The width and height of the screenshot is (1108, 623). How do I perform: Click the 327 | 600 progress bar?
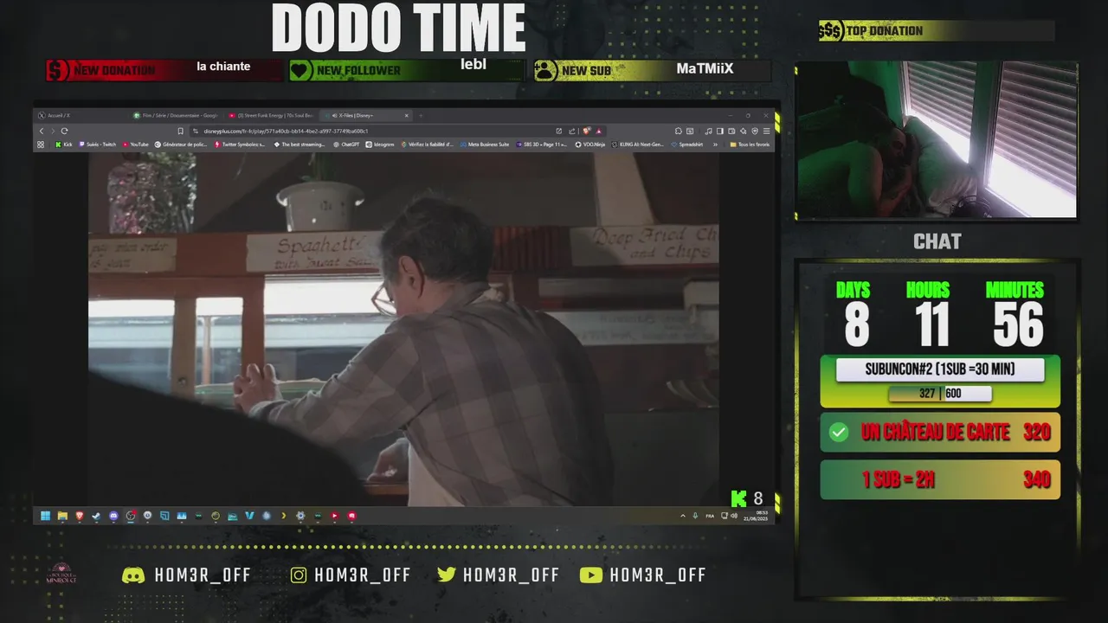(x=940, y=394)
